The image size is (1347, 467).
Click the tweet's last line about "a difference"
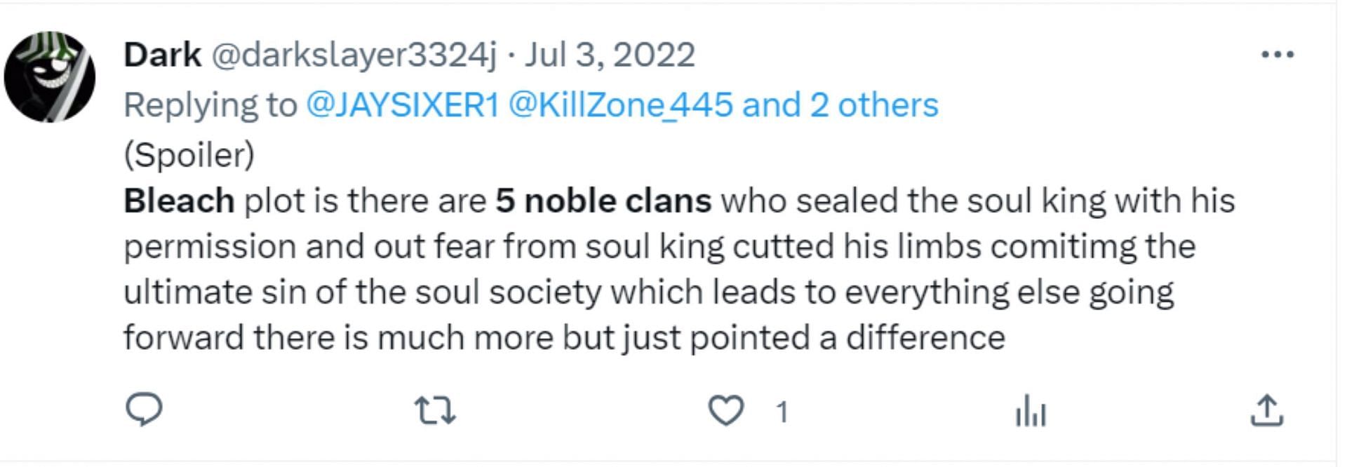[x=564, y=338]
